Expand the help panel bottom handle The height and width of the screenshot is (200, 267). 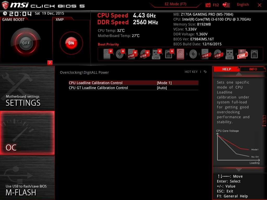click(239, 170)
